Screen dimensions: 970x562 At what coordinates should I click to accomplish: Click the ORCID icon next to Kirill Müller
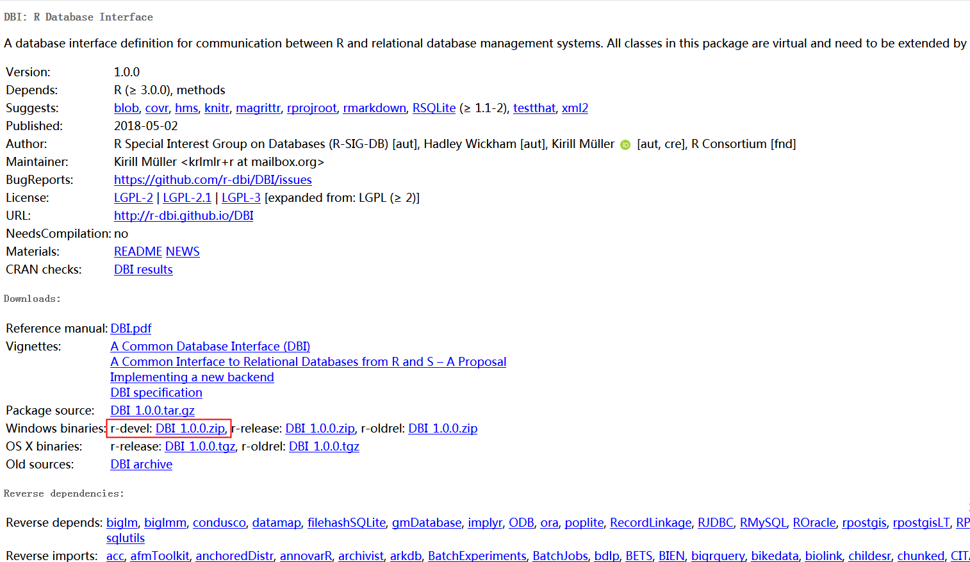click(x=625, y=145)
